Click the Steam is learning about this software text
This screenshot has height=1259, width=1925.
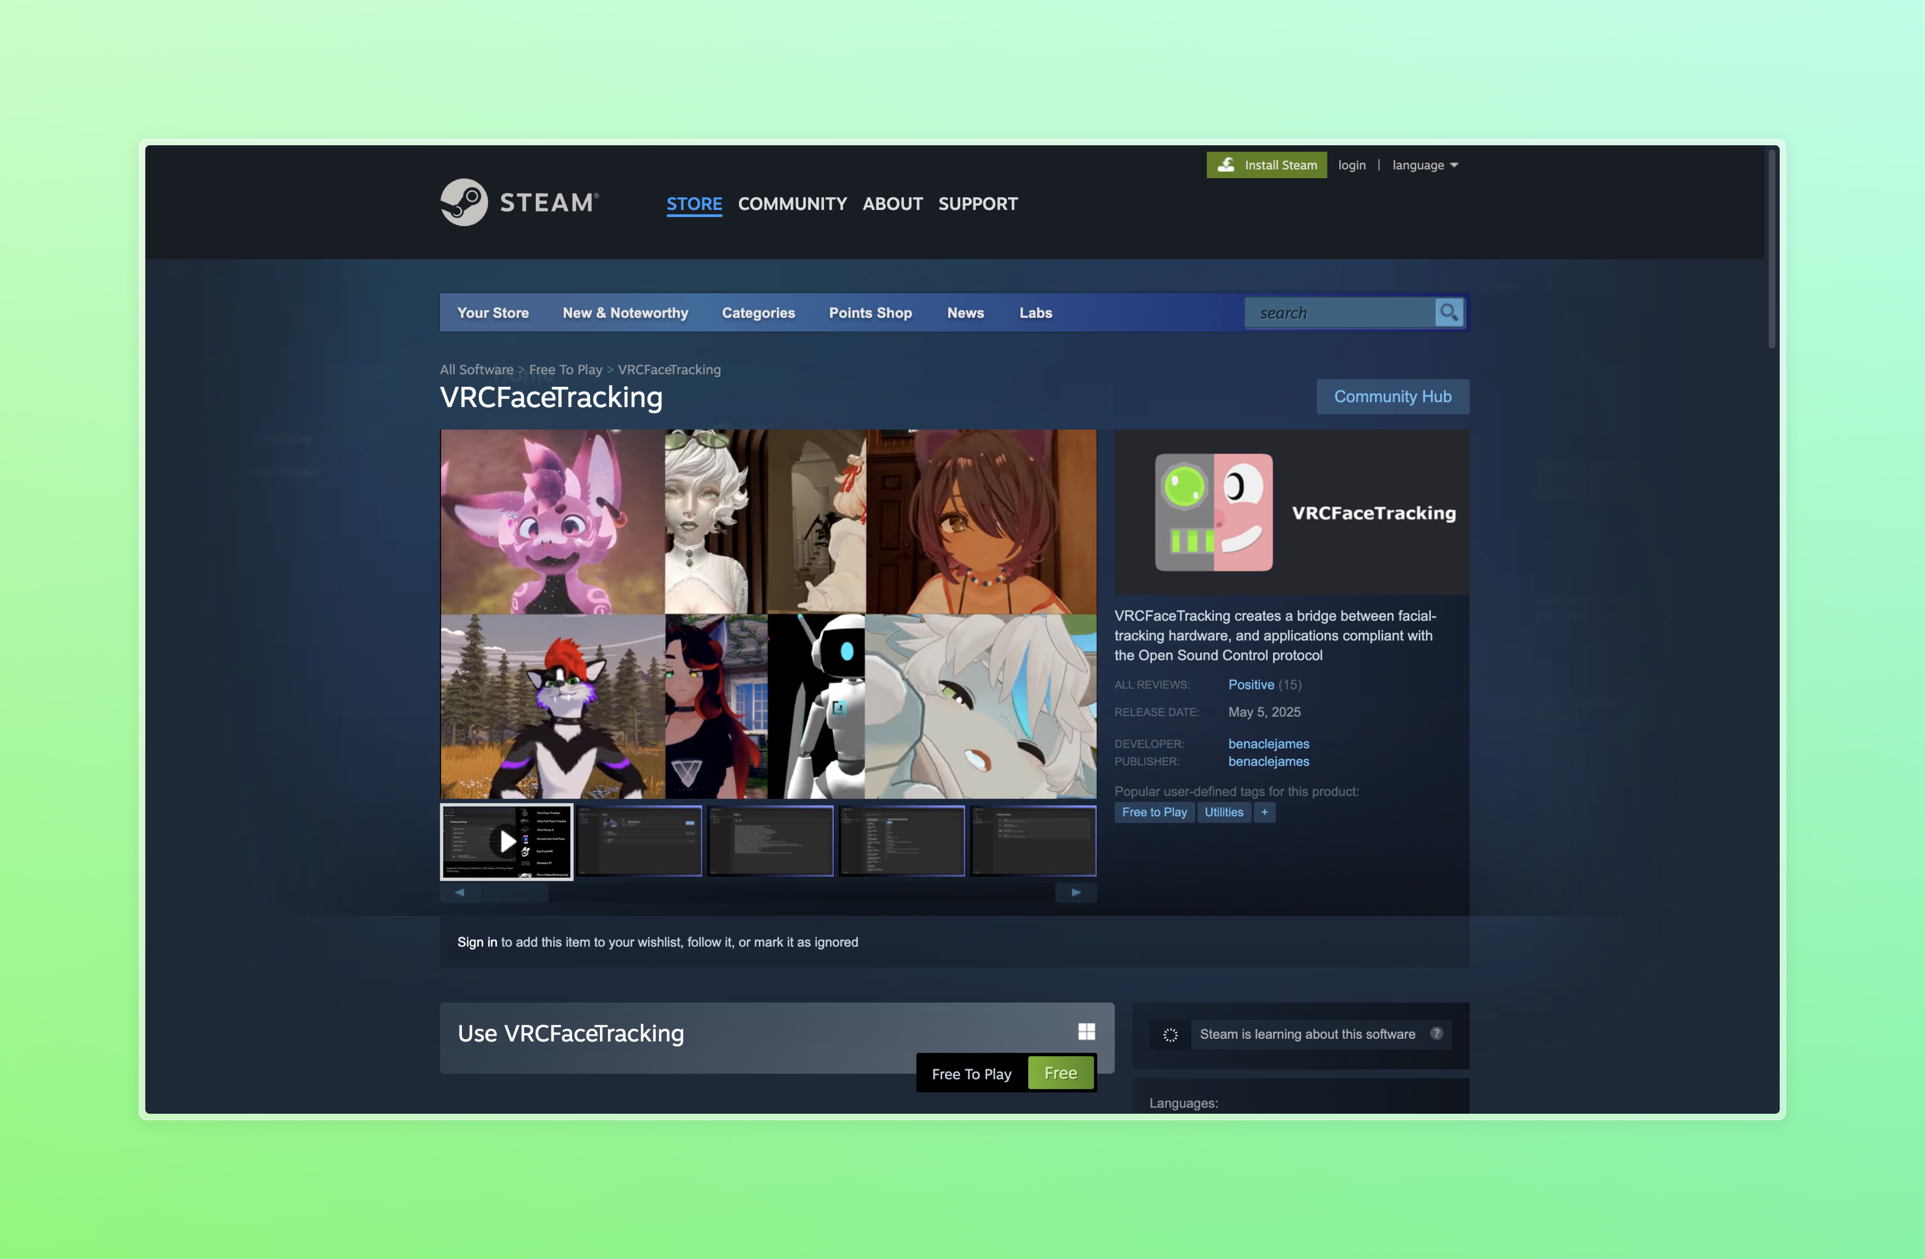pos(1307,1034)
